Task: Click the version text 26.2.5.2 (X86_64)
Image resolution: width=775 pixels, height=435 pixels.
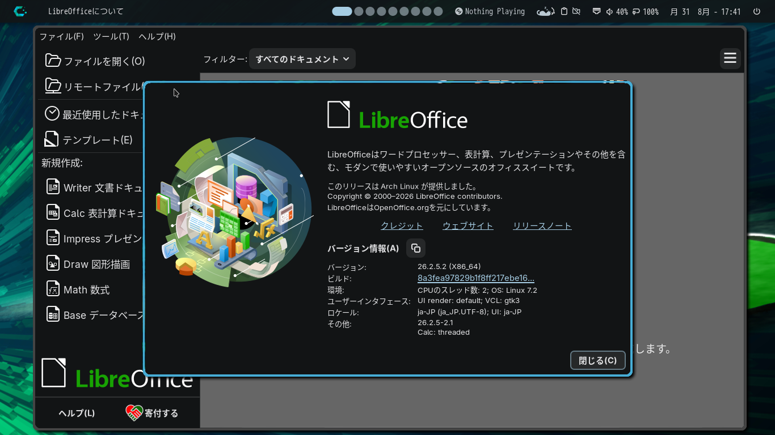Action: pyautogui.click(x=449, y=266)
